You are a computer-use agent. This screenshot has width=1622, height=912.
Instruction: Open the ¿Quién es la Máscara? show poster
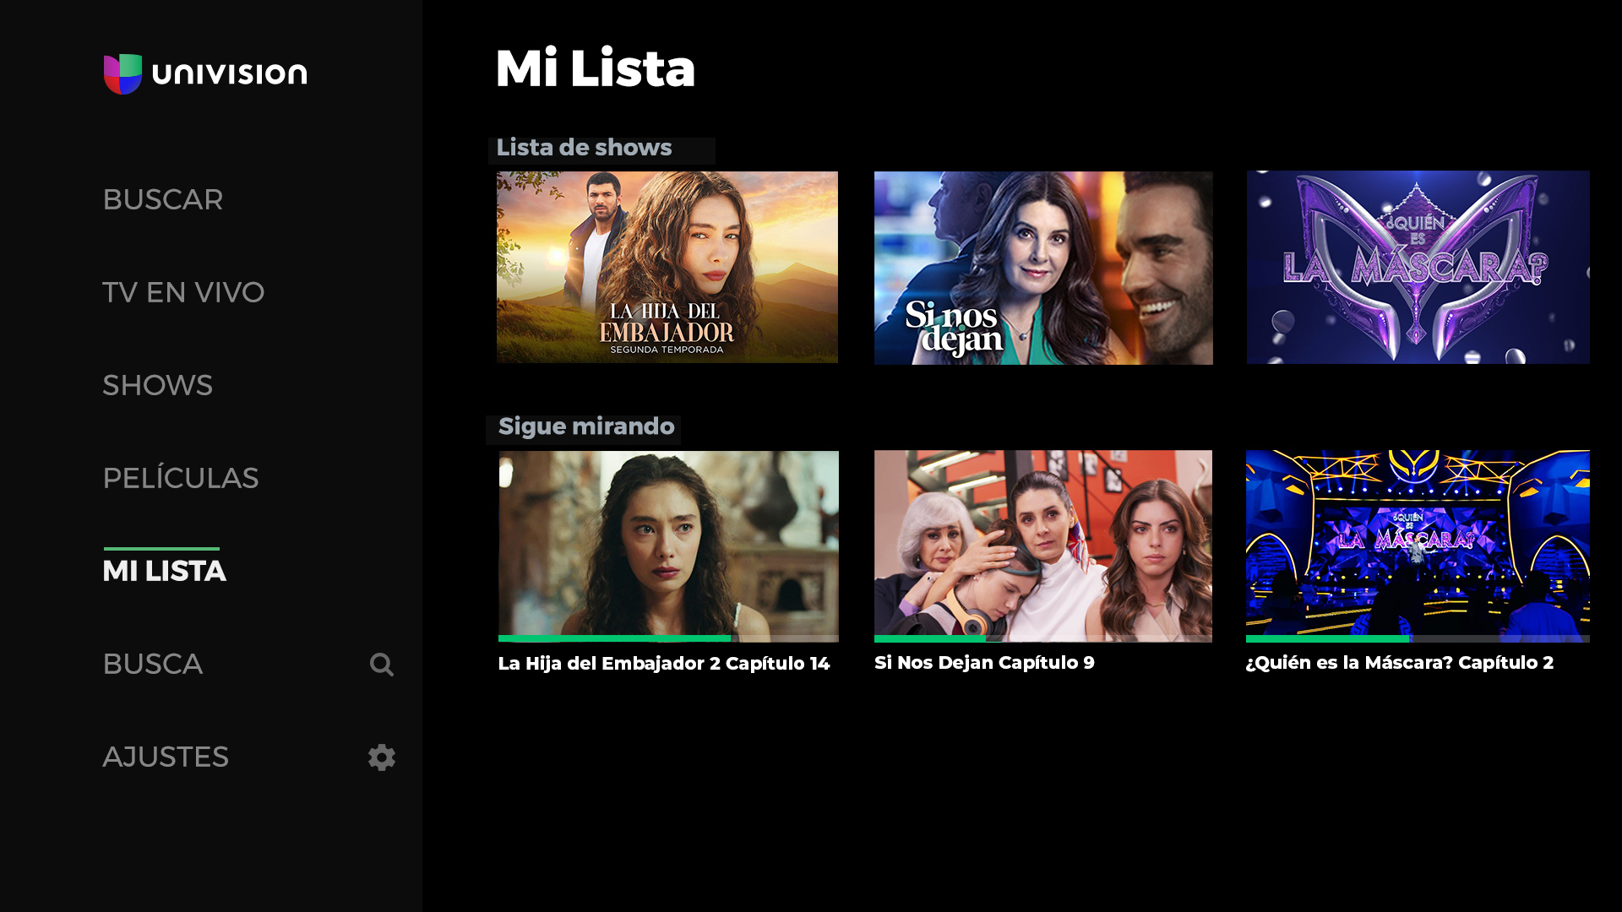click(x=1418, y=268)
